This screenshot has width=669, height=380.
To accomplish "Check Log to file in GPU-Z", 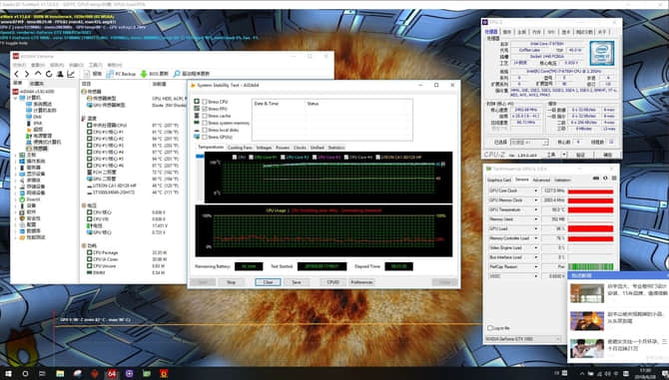I will pos(490,328).
